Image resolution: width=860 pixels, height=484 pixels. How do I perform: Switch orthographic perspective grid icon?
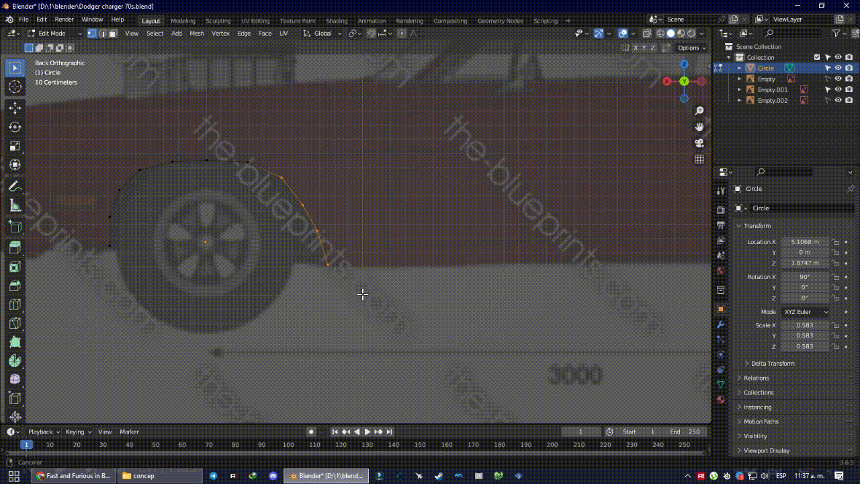pos(699,159)
